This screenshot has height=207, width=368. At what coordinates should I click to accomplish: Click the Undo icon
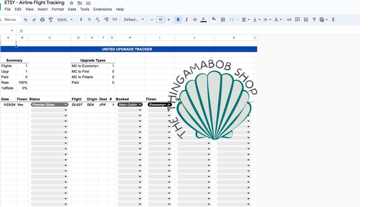(x=26, y=20)
